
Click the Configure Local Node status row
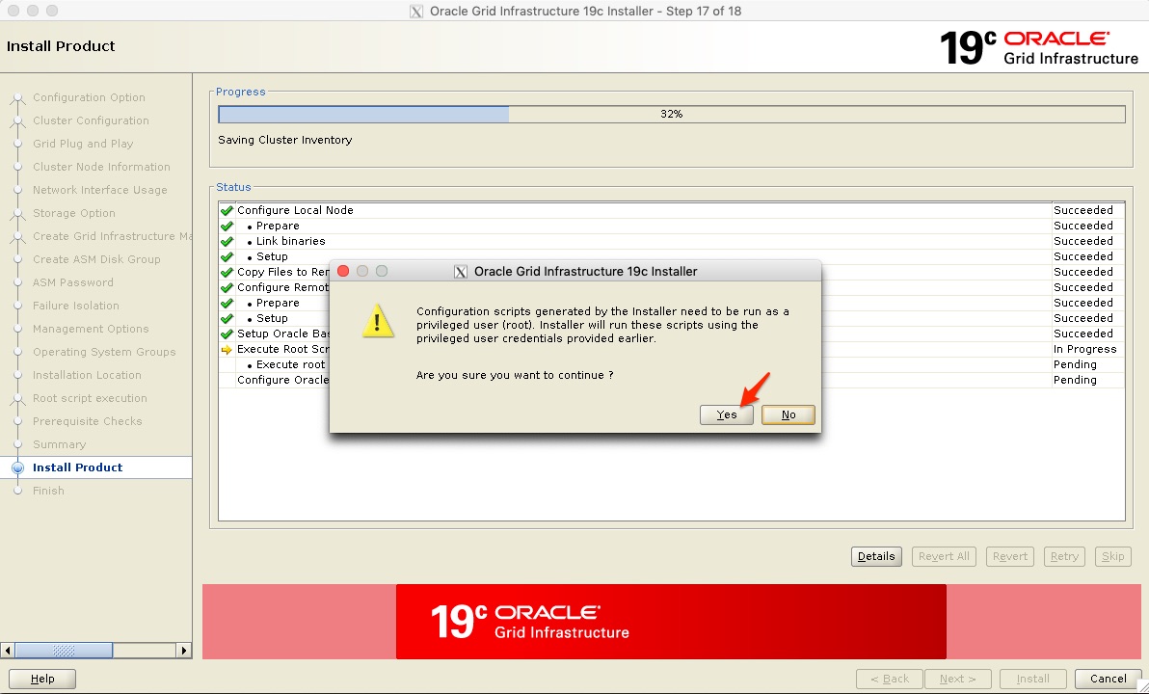click(x=671, y=210)
